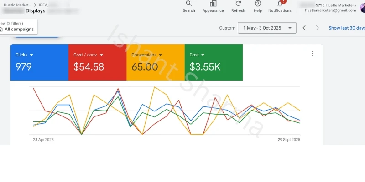This screenshot has width=365, height=182.
Task: Click the account profile avatar
Action: coord(363,7)
